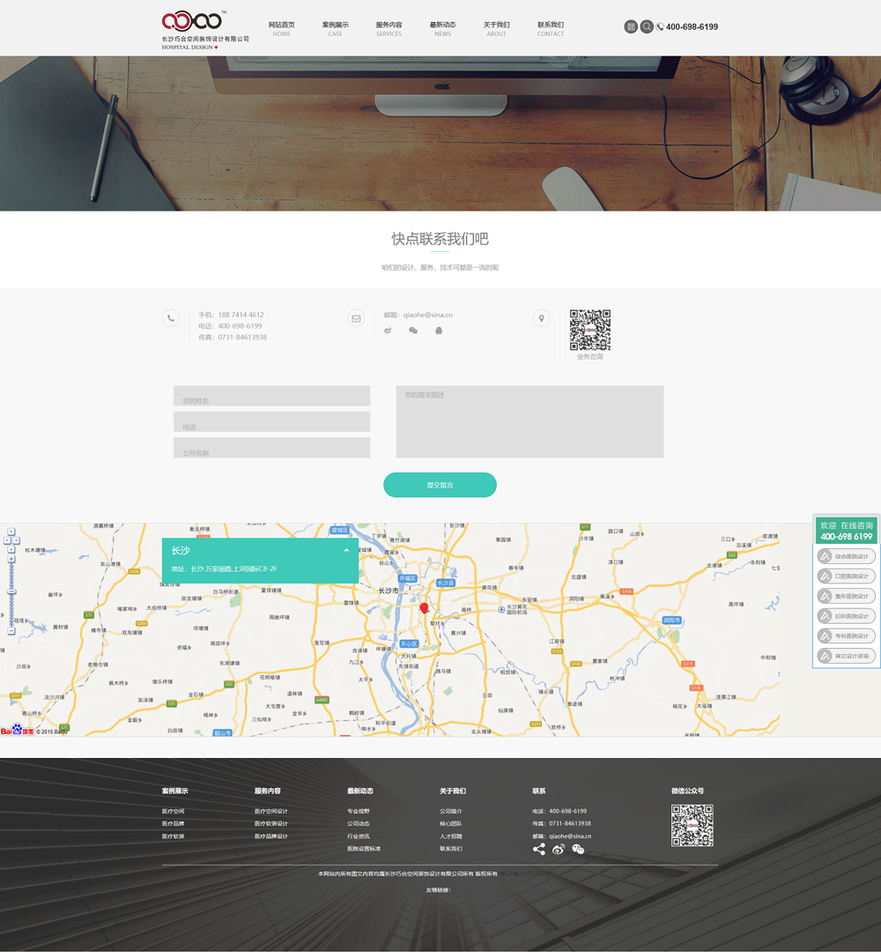Open 公司简介 link in footer
The image size is (881, 952).
point(451,811)
